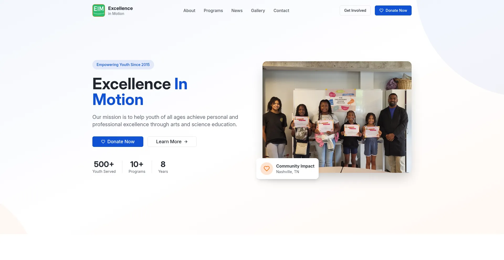This screenshot has height=260, width=504.
Task: Click the Nashville, TN location text
Action: pos(287,172)
